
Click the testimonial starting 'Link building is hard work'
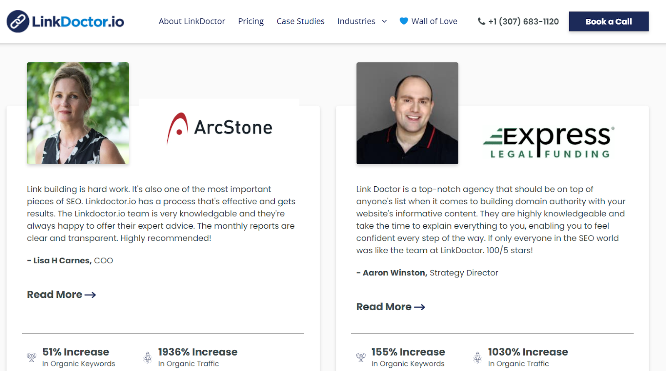[x=161, y=213]
